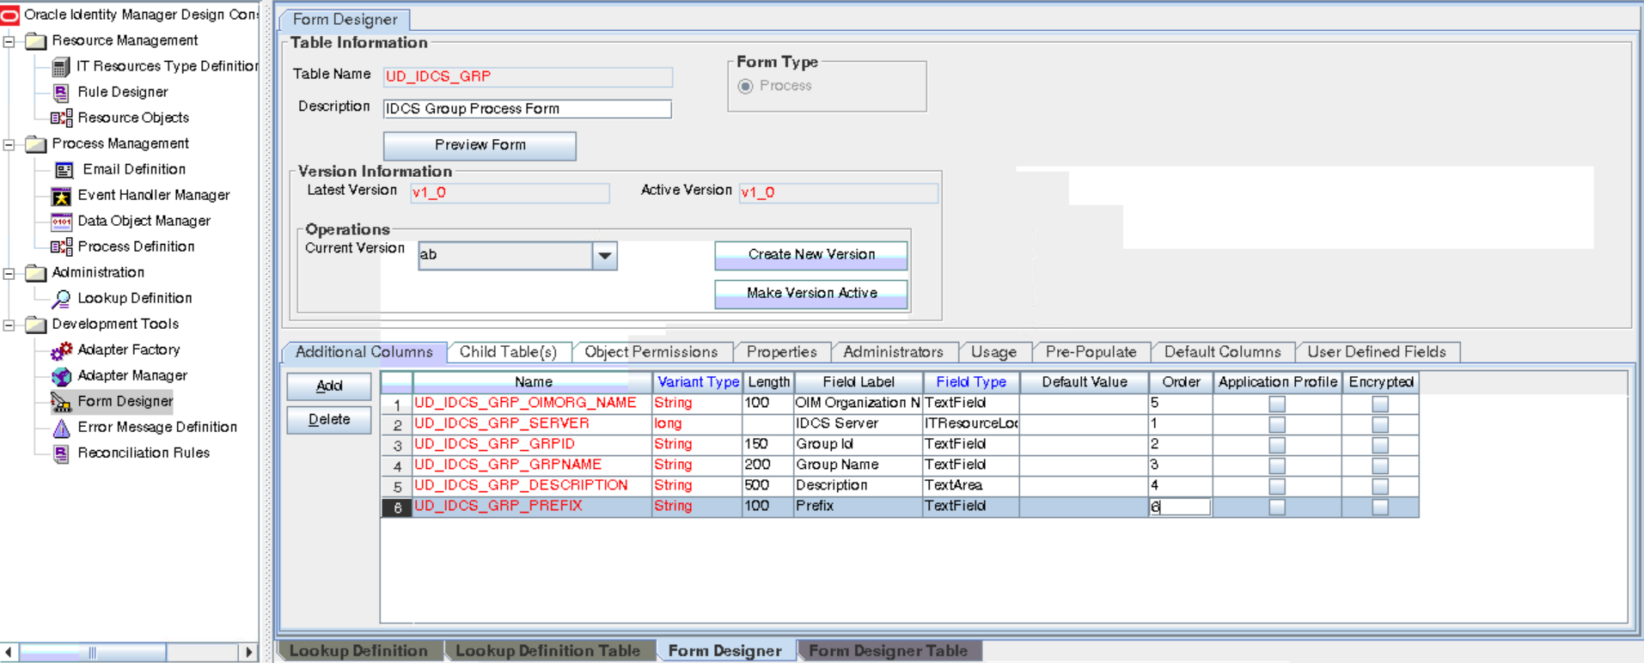Image resolution: width=1644 pixels, height=663 pixels.
Task: Click the tree panel horizontal scrollbar thumb
Action: [93, 653]
